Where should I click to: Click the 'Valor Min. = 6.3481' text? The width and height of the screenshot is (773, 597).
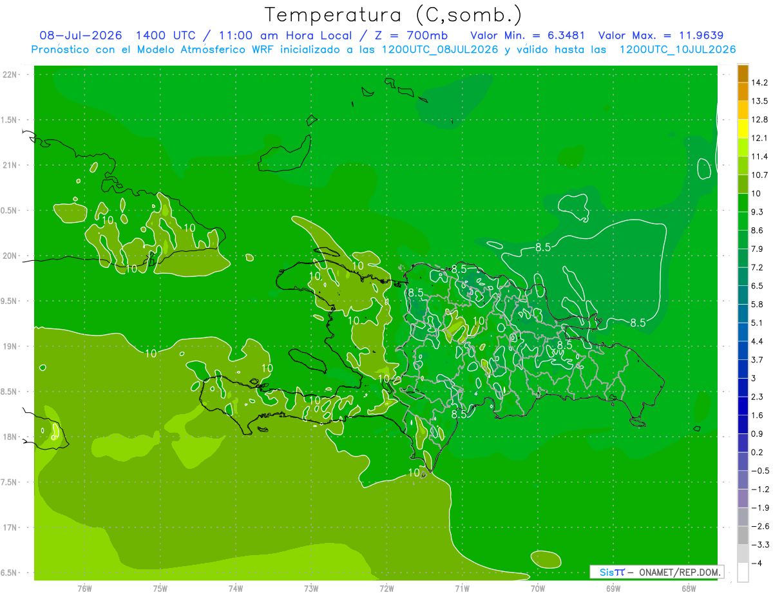point(528,35)
